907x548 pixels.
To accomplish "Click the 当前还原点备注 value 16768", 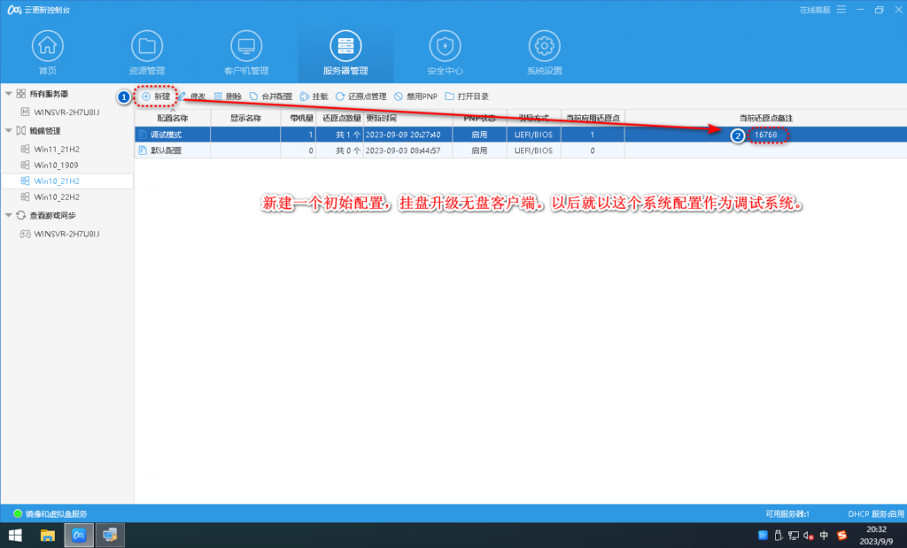I will click(765, 135).
